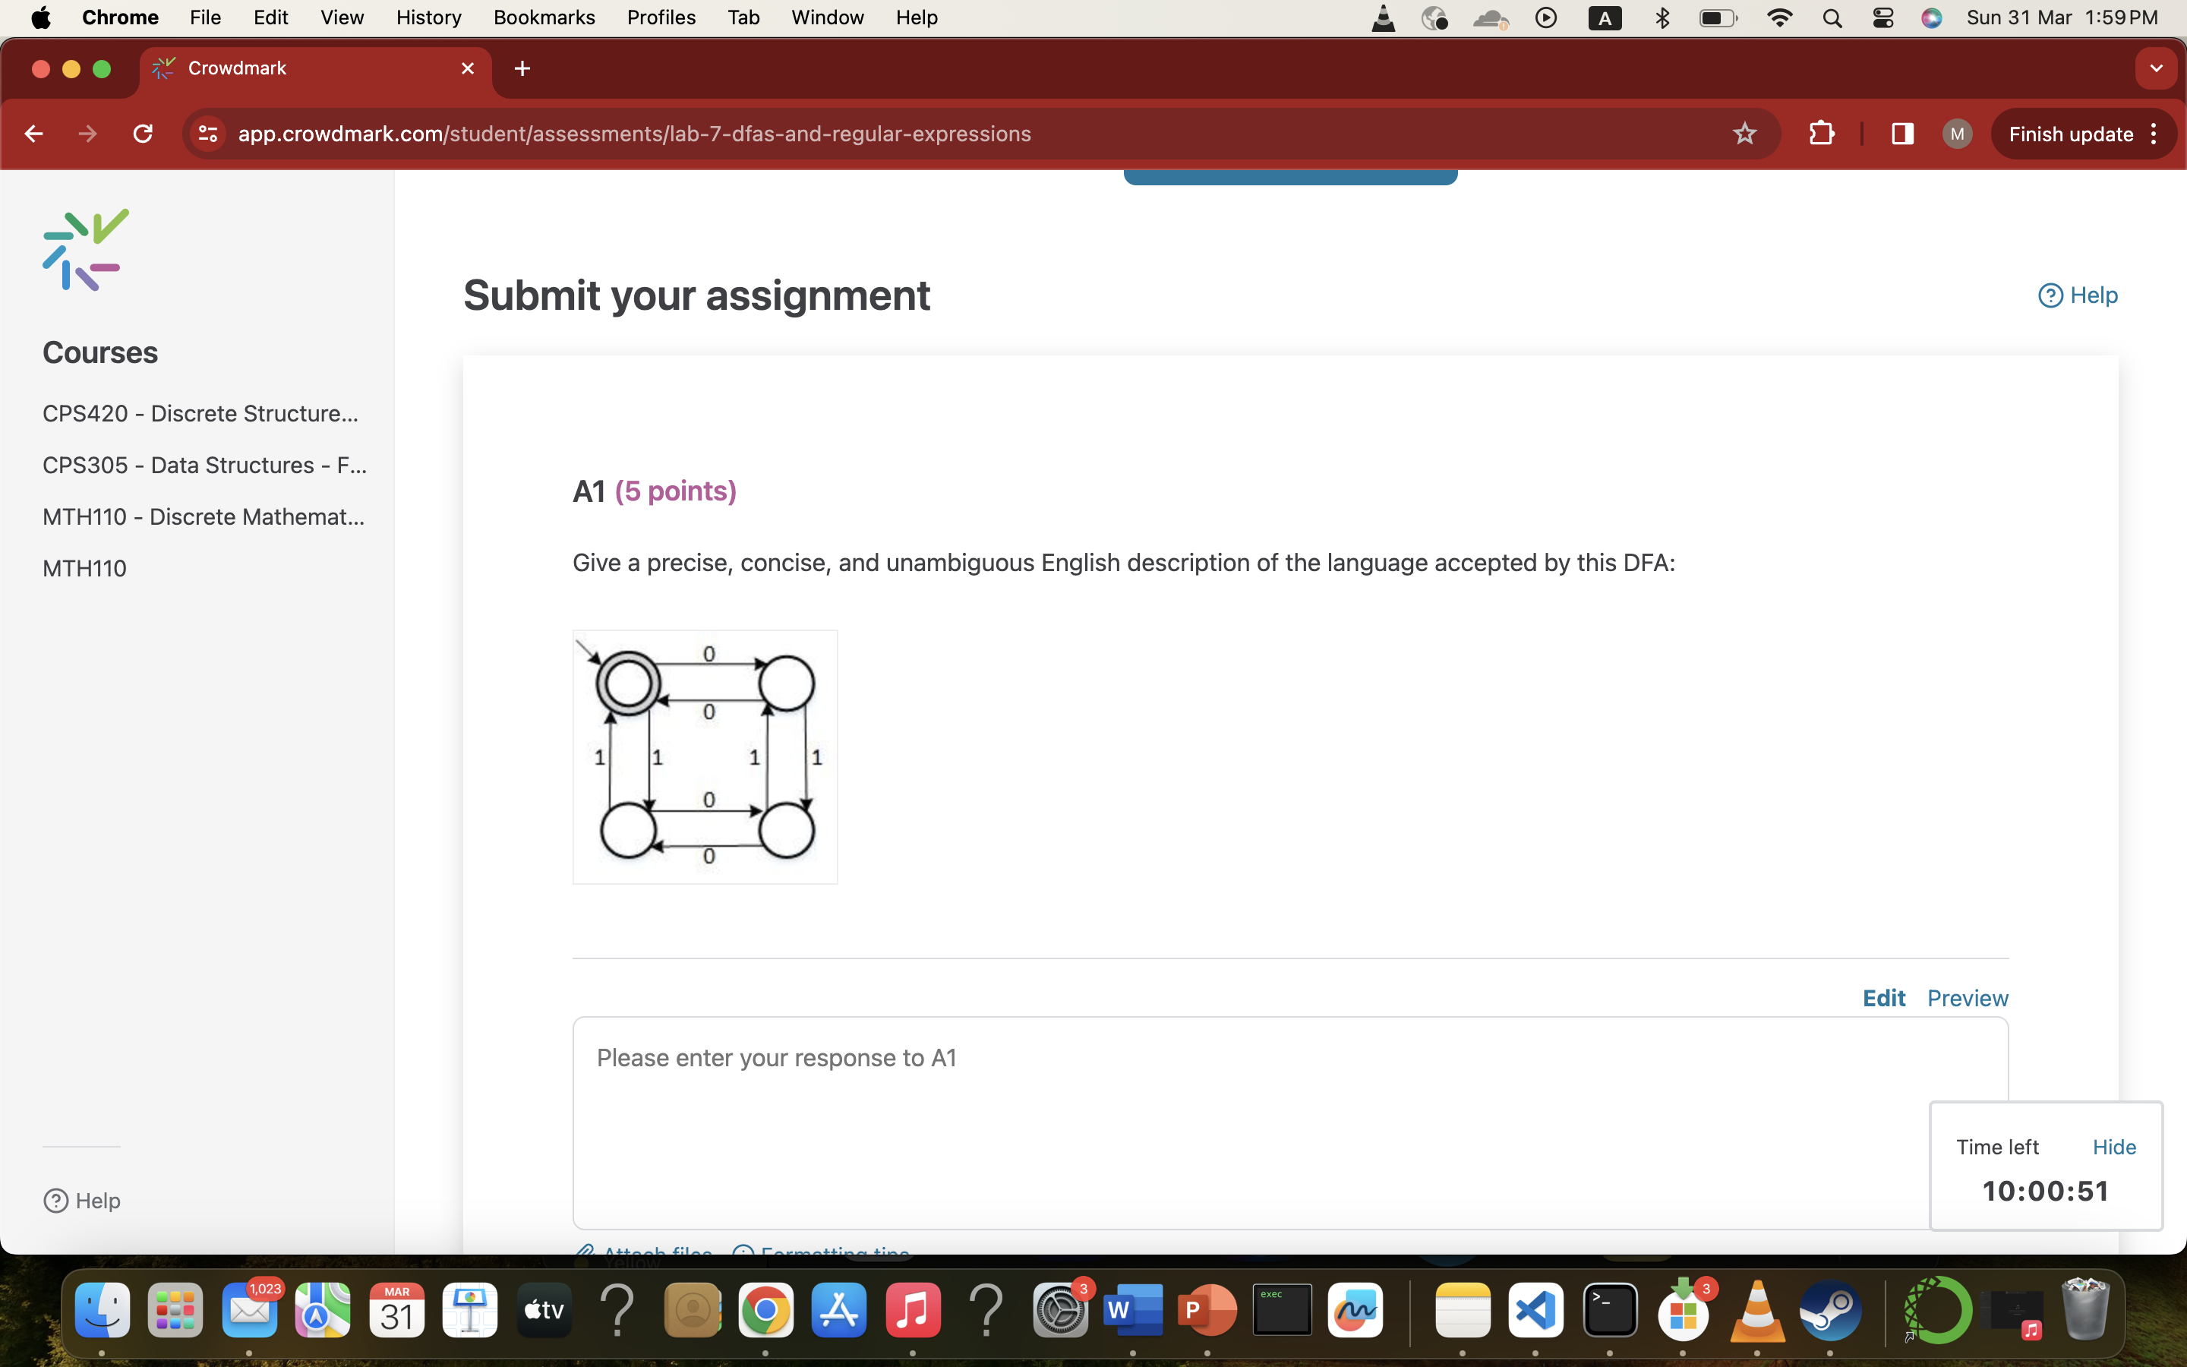Viewport: 2187px width, 1367px height.
Task: Launch Visual Studio Code from the dock
Action: pos(1535,1310)
